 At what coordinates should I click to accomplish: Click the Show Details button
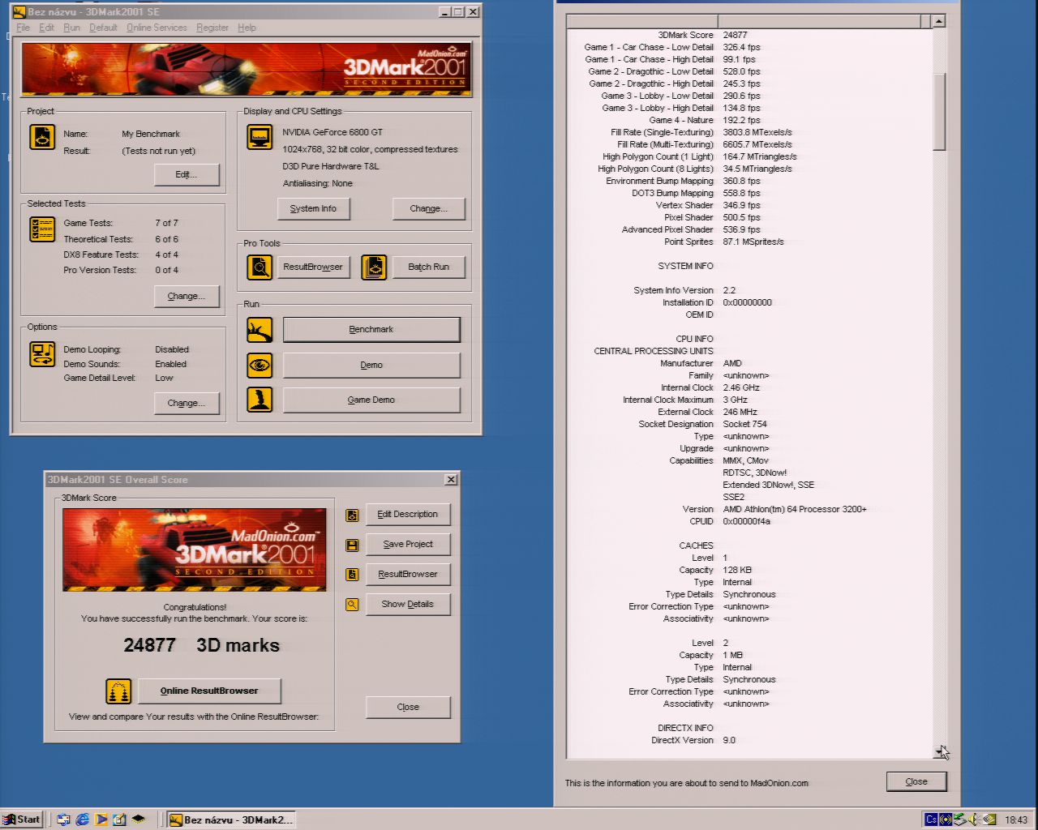(408, 605)
